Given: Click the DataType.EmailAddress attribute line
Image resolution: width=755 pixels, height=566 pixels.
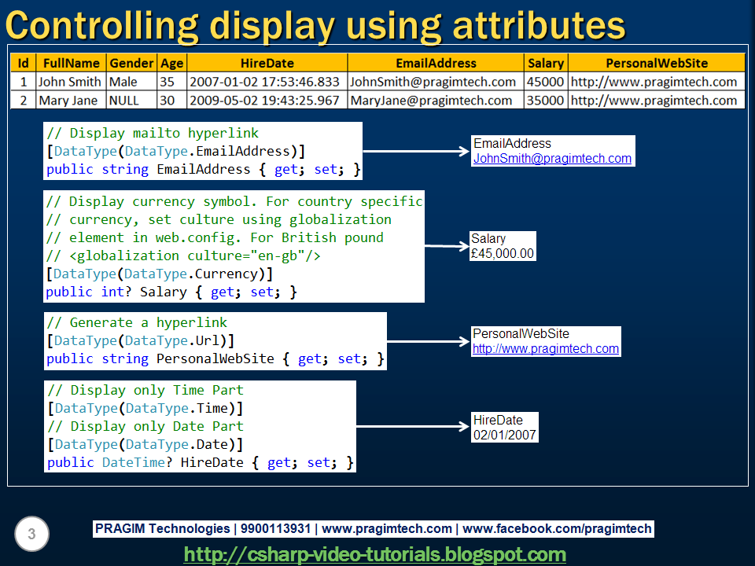Looking at the screenshot, I should (176, 151).
